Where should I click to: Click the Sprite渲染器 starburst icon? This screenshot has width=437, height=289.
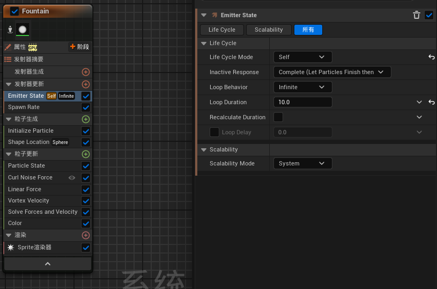coord(11,248)
